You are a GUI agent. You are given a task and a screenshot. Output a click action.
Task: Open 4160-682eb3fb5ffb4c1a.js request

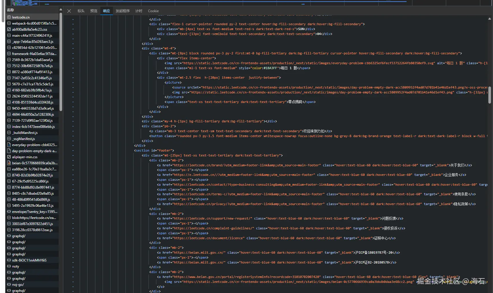32,90
